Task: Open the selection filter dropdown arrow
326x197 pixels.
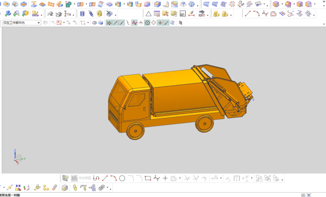Action: [x=64, y=23]
